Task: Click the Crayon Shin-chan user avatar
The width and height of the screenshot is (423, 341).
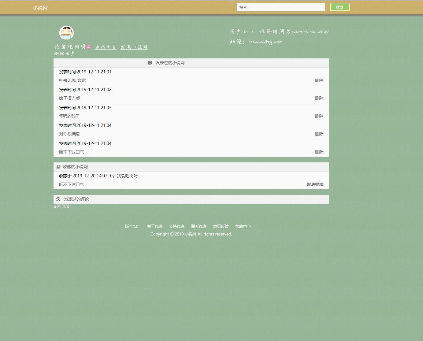Action: 67,33
